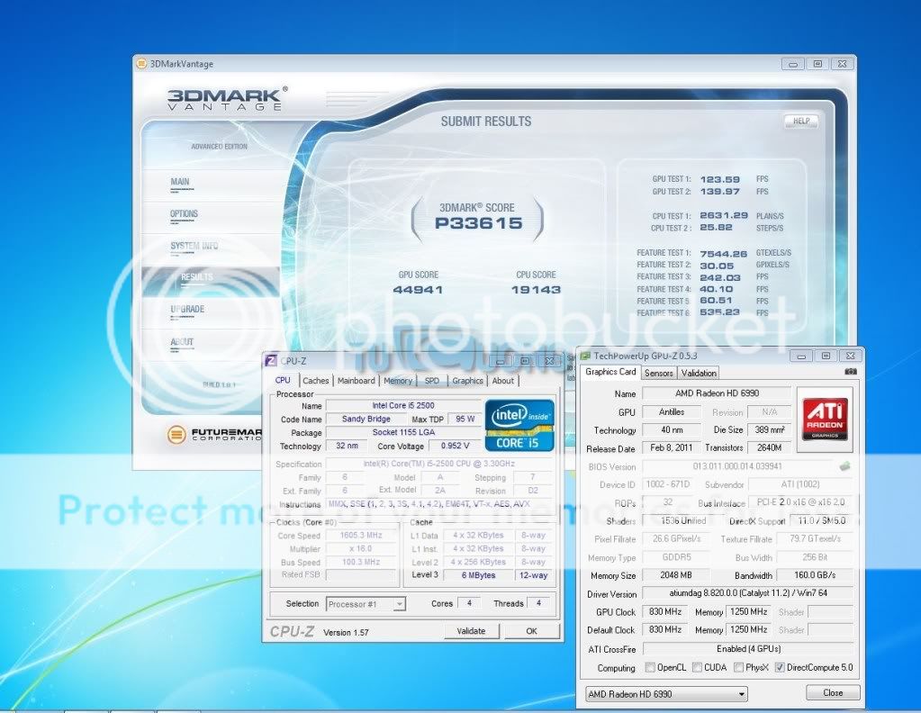Enable the OpenCL checkbox
Image resolution: width=921 pixels, height=713 pixels.
[x=650, y=667]
